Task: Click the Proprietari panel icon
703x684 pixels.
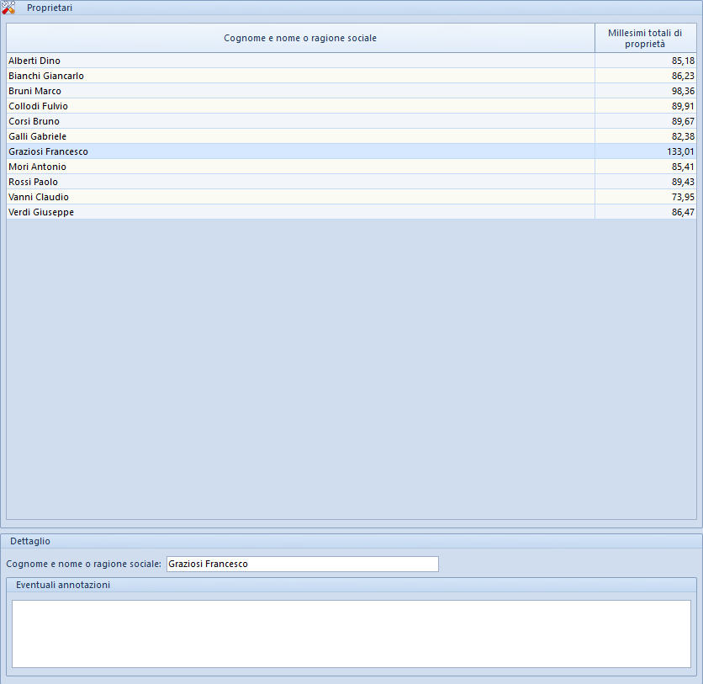Action: click(x=8, y=8)
